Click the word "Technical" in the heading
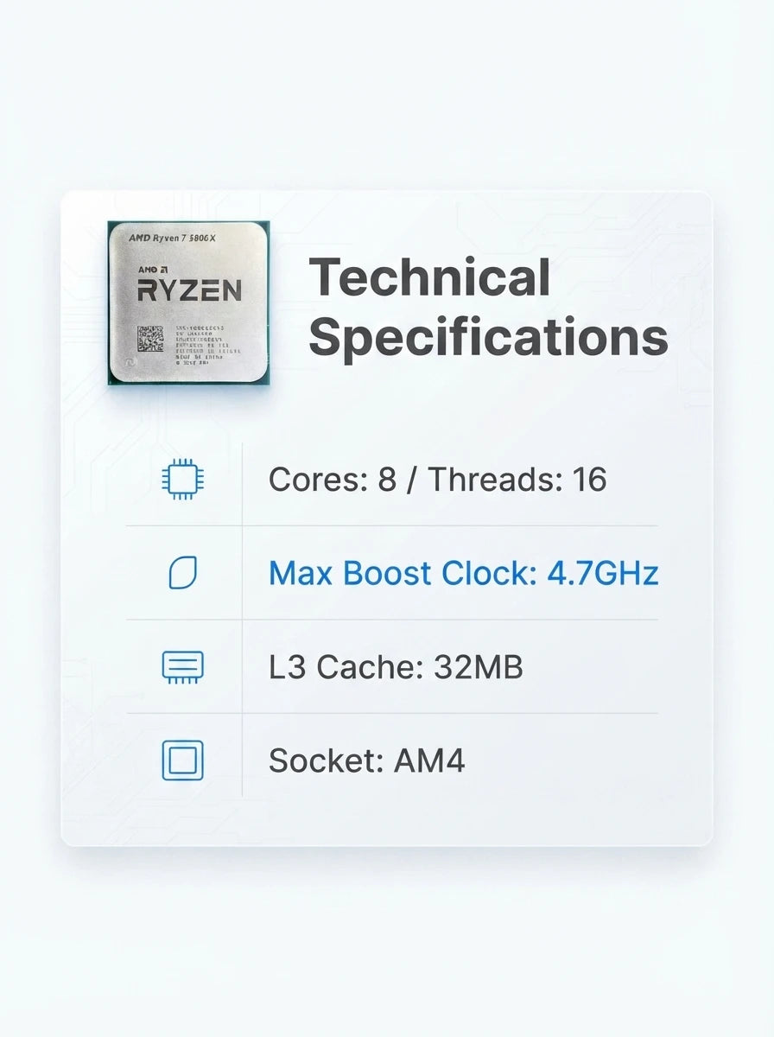Image resolution: width=774 pixels, height=1037 pixels. (429, 277)
